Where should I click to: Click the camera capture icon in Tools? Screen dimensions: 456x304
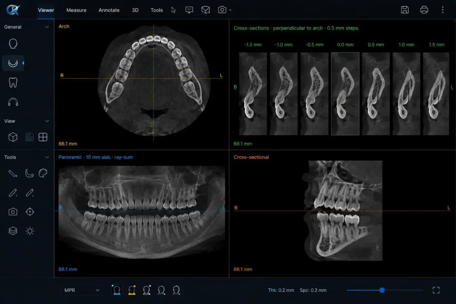click(13, 212)
